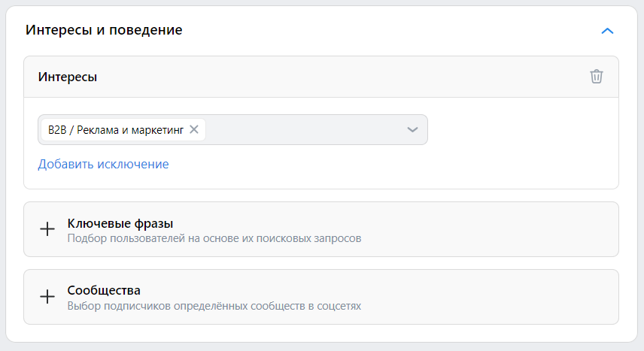The width and height of the screenshot is (644, 351).
Task: Open the interests dropdown arrow
Action: point(412,130)
